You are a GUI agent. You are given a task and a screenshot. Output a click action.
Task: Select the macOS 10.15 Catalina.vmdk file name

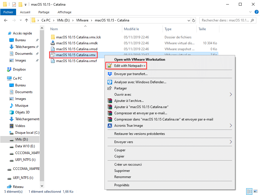pos(77,43)
